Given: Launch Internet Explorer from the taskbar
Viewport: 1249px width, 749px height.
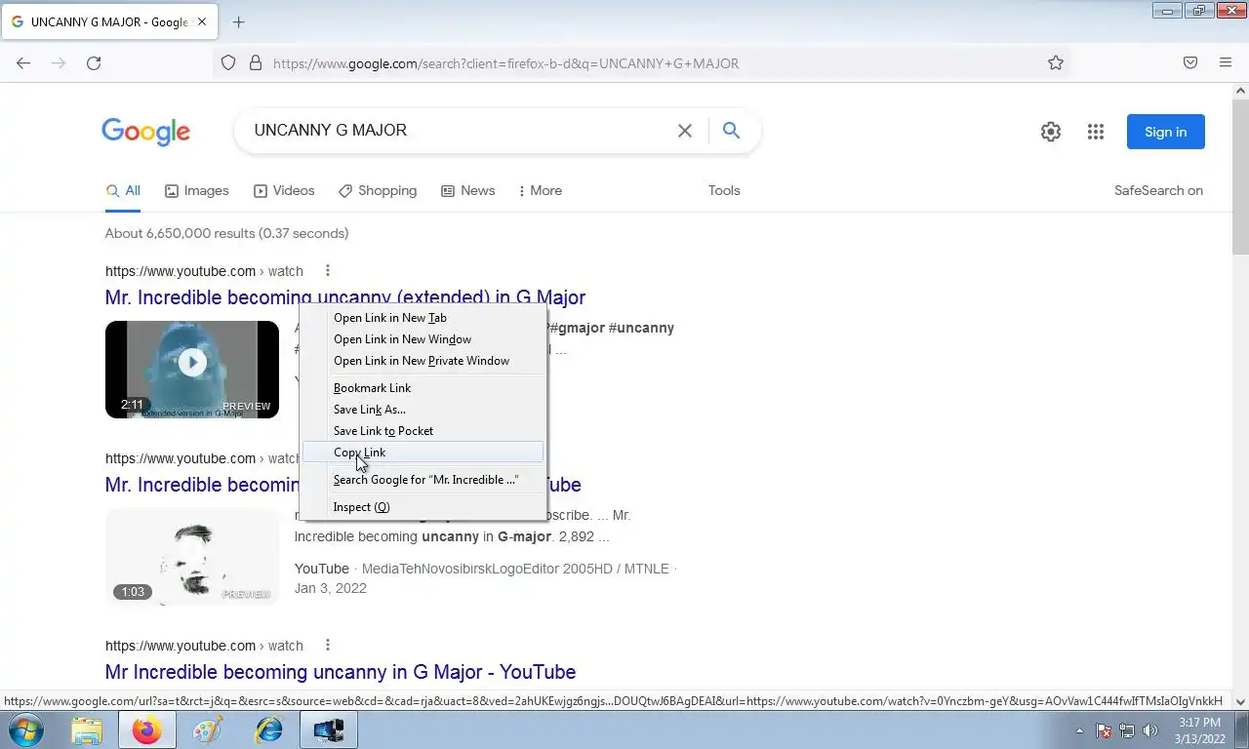Looking at the screenshot, I should click(x=268, y=729).
